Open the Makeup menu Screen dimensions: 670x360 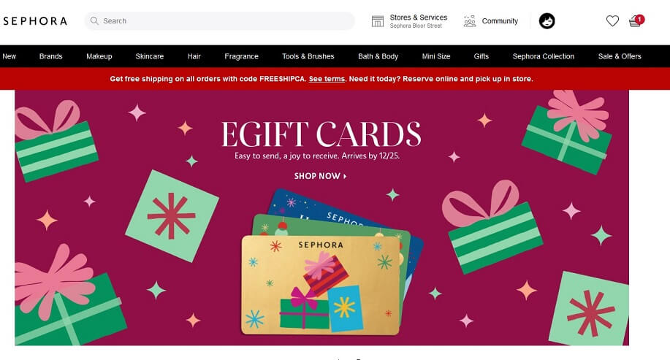(x=99, y=56)
